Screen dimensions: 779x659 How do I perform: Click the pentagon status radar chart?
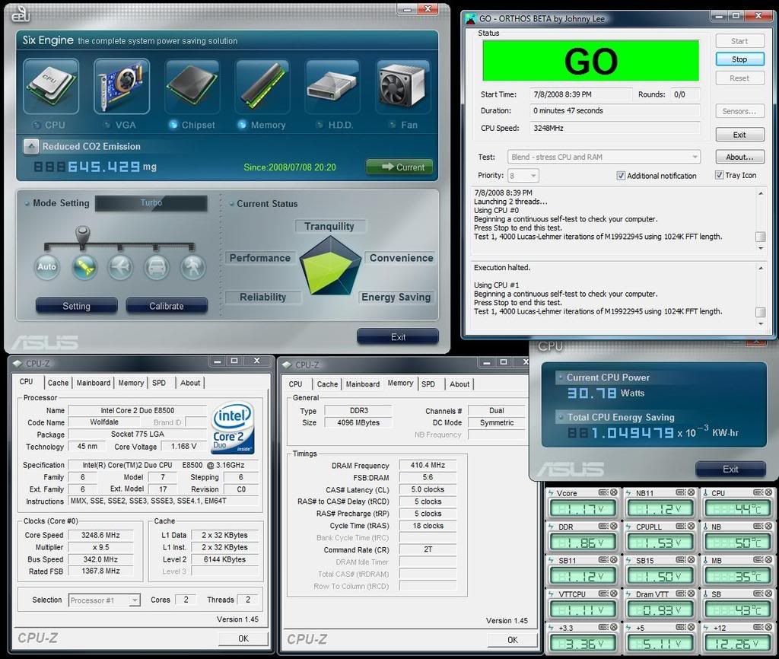coord(330,266)
